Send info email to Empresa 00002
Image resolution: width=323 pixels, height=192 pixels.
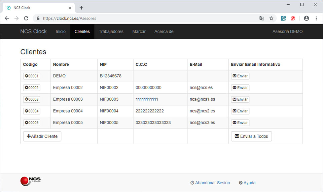240,88
